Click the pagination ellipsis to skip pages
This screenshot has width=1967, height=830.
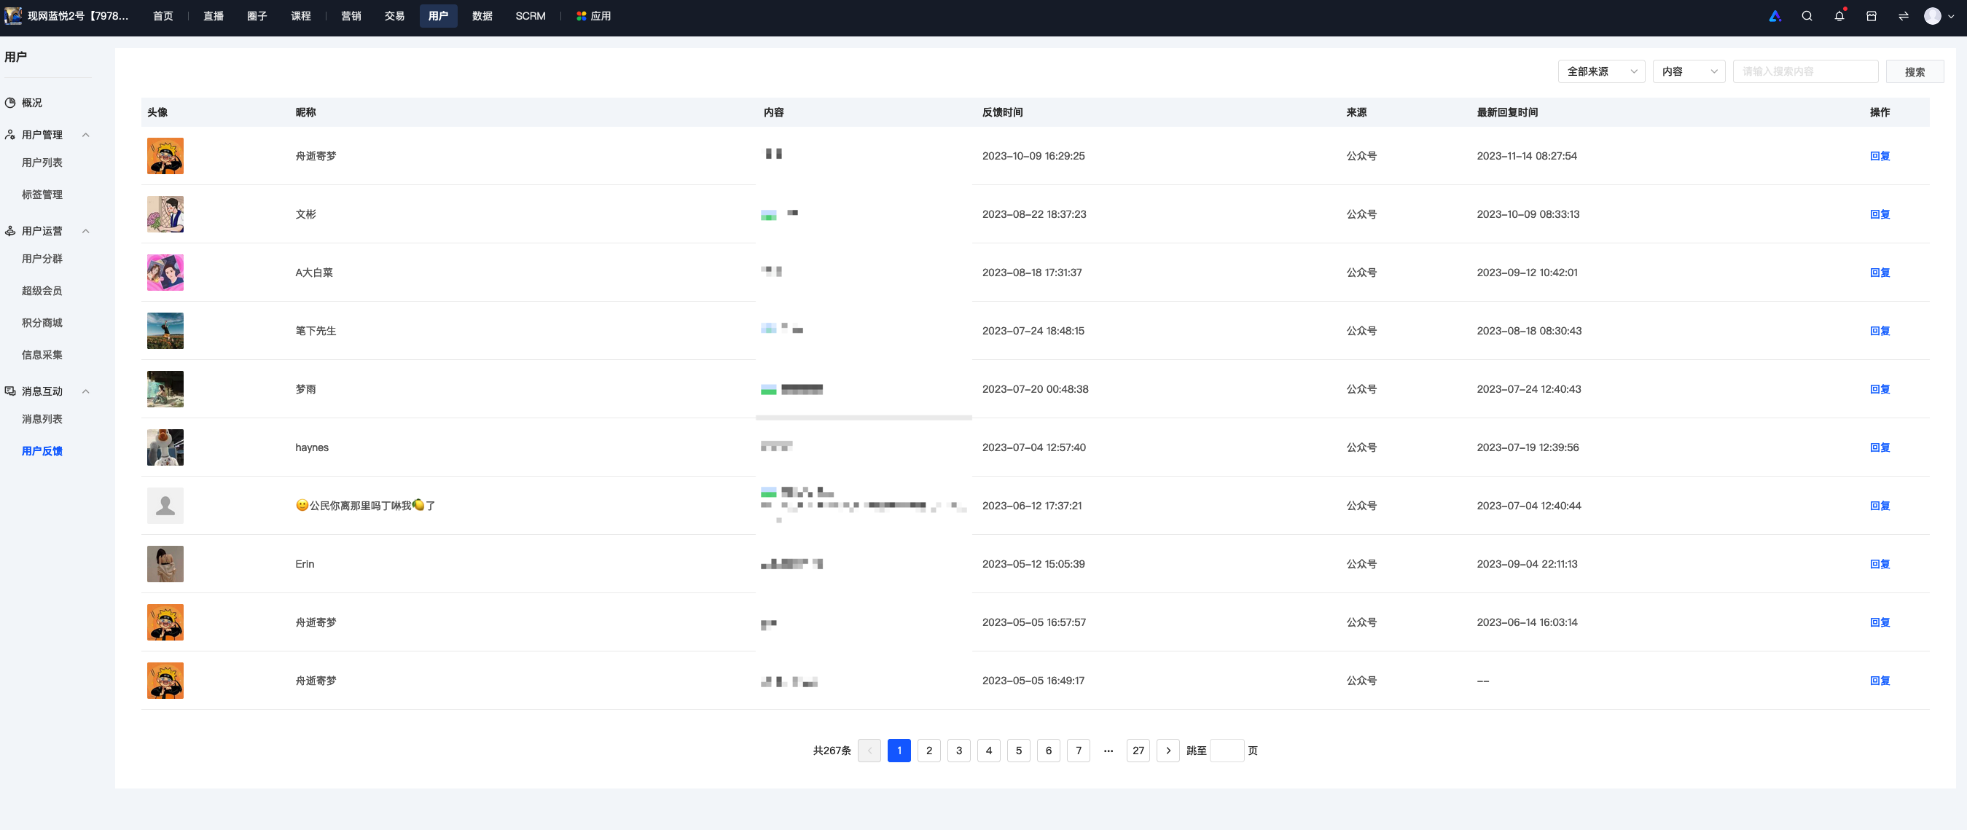[x=1108, y=751]
